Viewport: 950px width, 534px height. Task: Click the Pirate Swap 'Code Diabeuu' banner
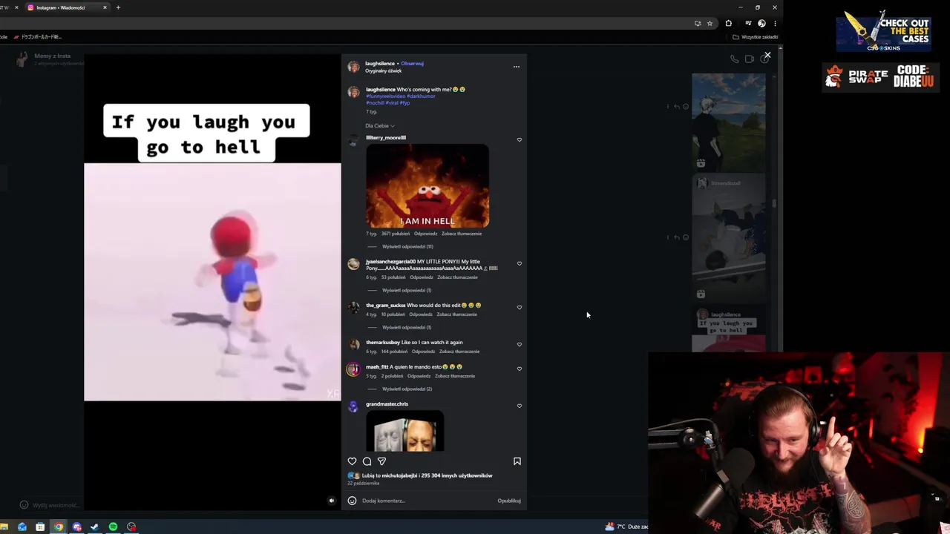pyautogui.click(x=879, y=76)
